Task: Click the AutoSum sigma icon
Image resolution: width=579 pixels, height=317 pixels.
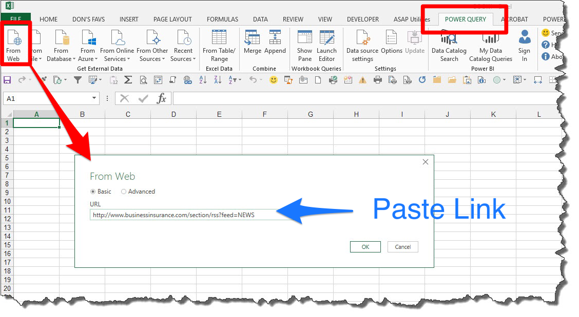Action: [x=128, y=79]
